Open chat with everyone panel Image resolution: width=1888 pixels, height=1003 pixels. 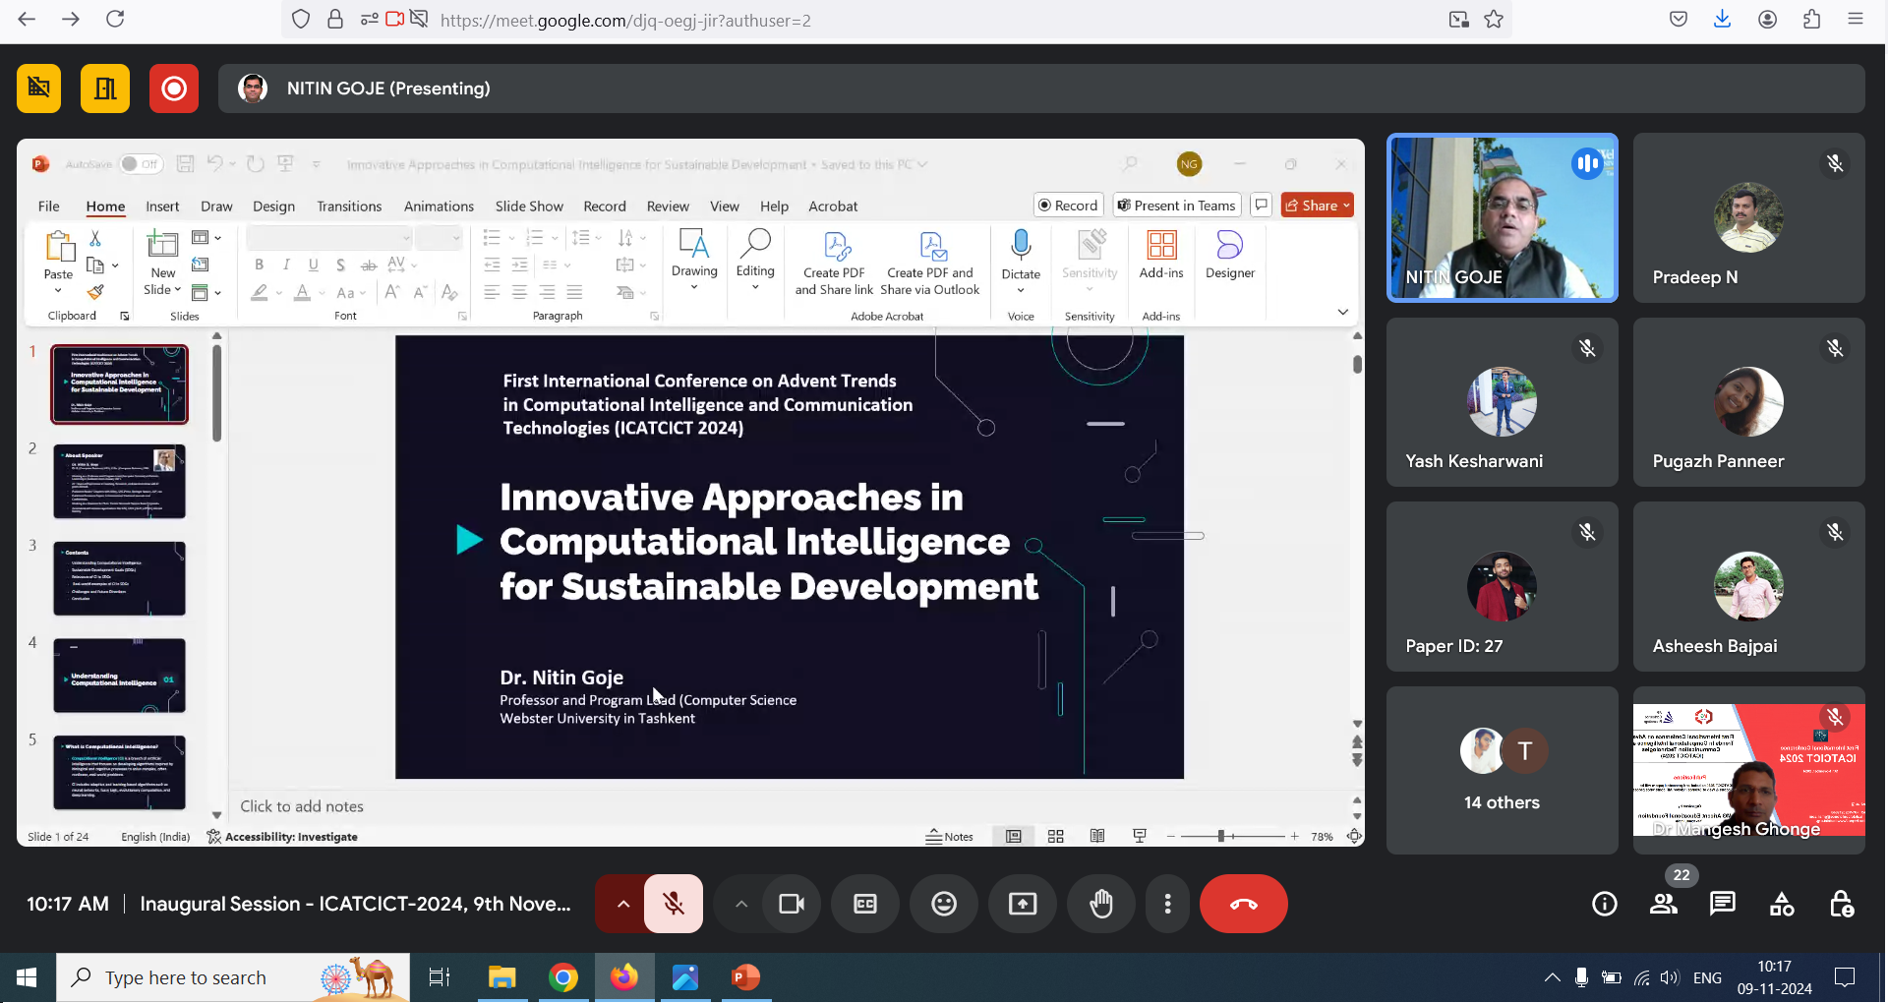tap(1723, 904)
